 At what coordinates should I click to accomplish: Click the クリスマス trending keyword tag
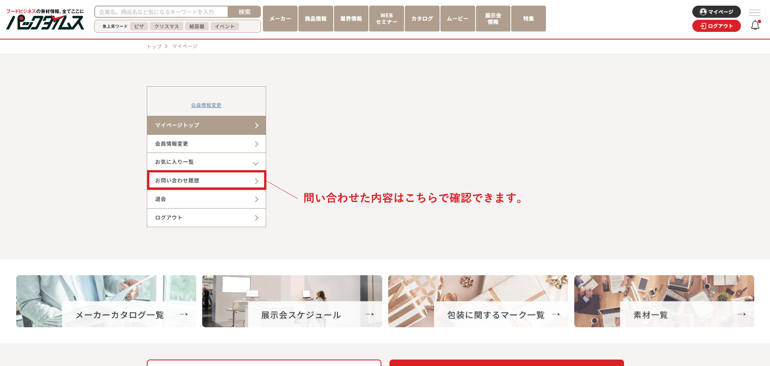click(x=166, y=26)
